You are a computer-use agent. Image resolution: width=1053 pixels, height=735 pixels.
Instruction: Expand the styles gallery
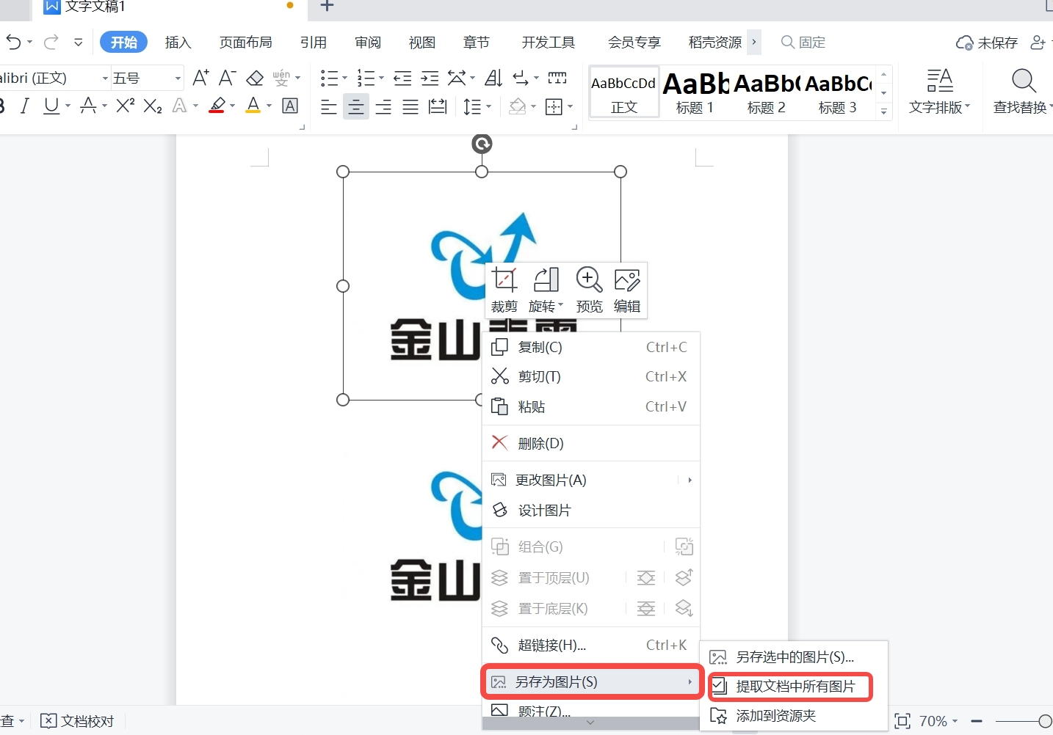(x=884, y=111)
